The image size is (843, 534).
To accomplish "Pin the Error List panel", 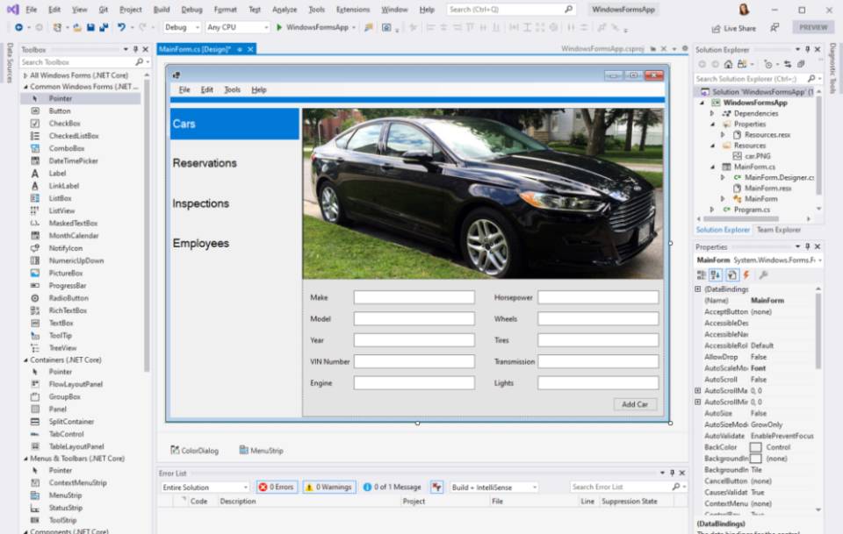I will [x=672, y=473].
